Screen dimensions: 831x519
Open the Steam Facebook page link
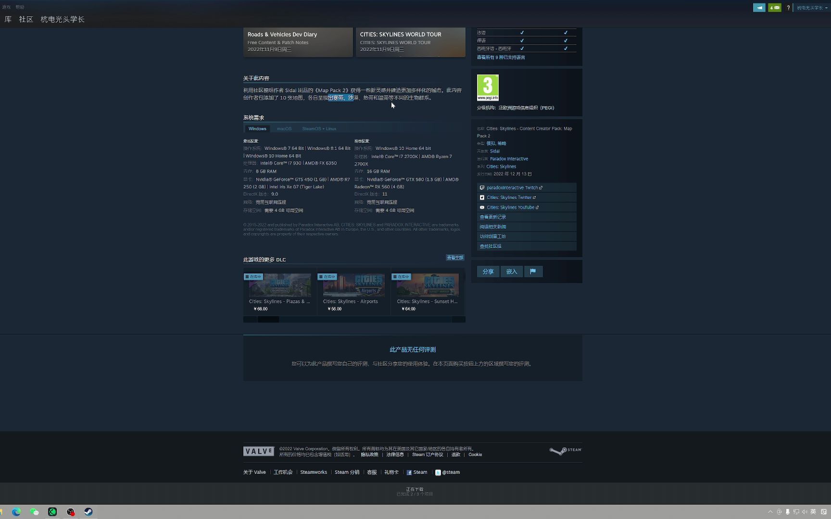coord(417,472)
